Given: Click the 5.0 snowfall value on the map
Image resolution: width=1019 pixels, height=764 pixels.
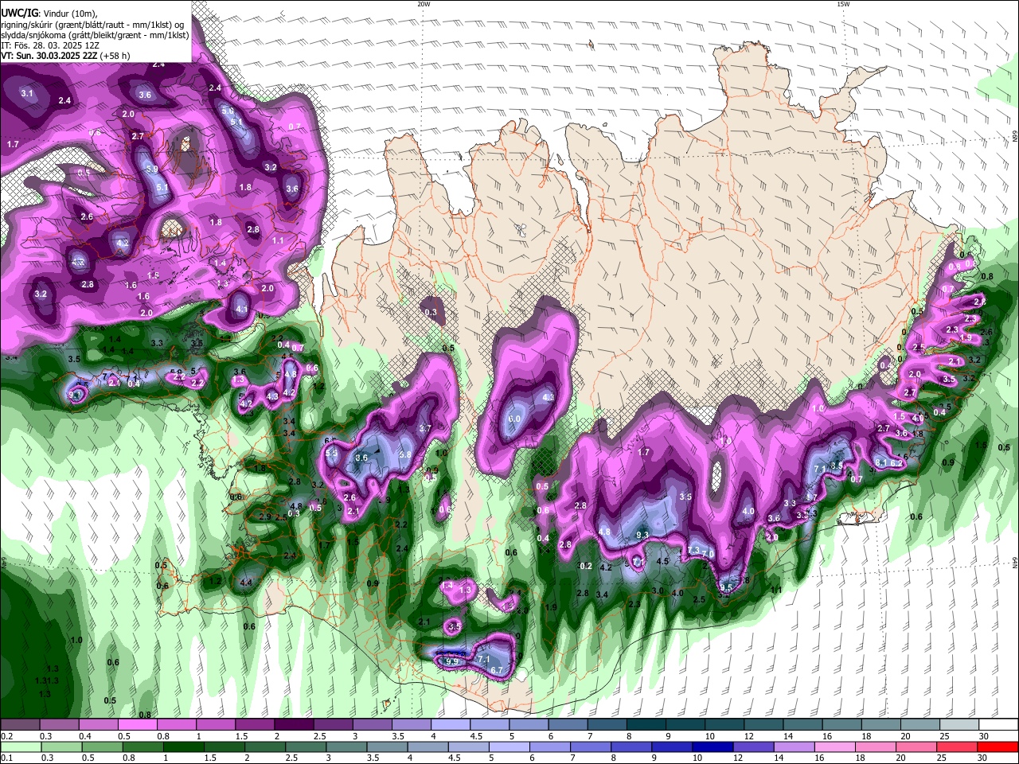Looking at the screenshot, I should click(228, 111).
